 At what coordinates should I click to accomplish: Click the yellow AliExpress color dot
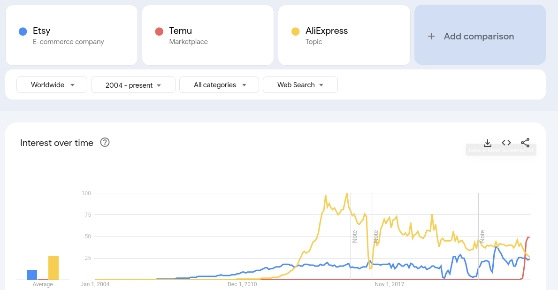295,31
